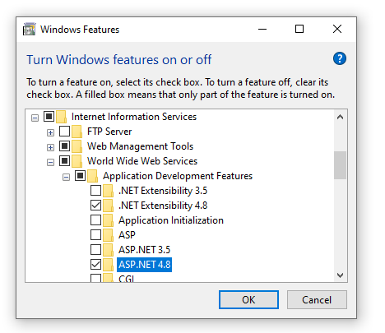
Task: Click the ASP.NET 4.8 folder icon
Action: [109, 265]
